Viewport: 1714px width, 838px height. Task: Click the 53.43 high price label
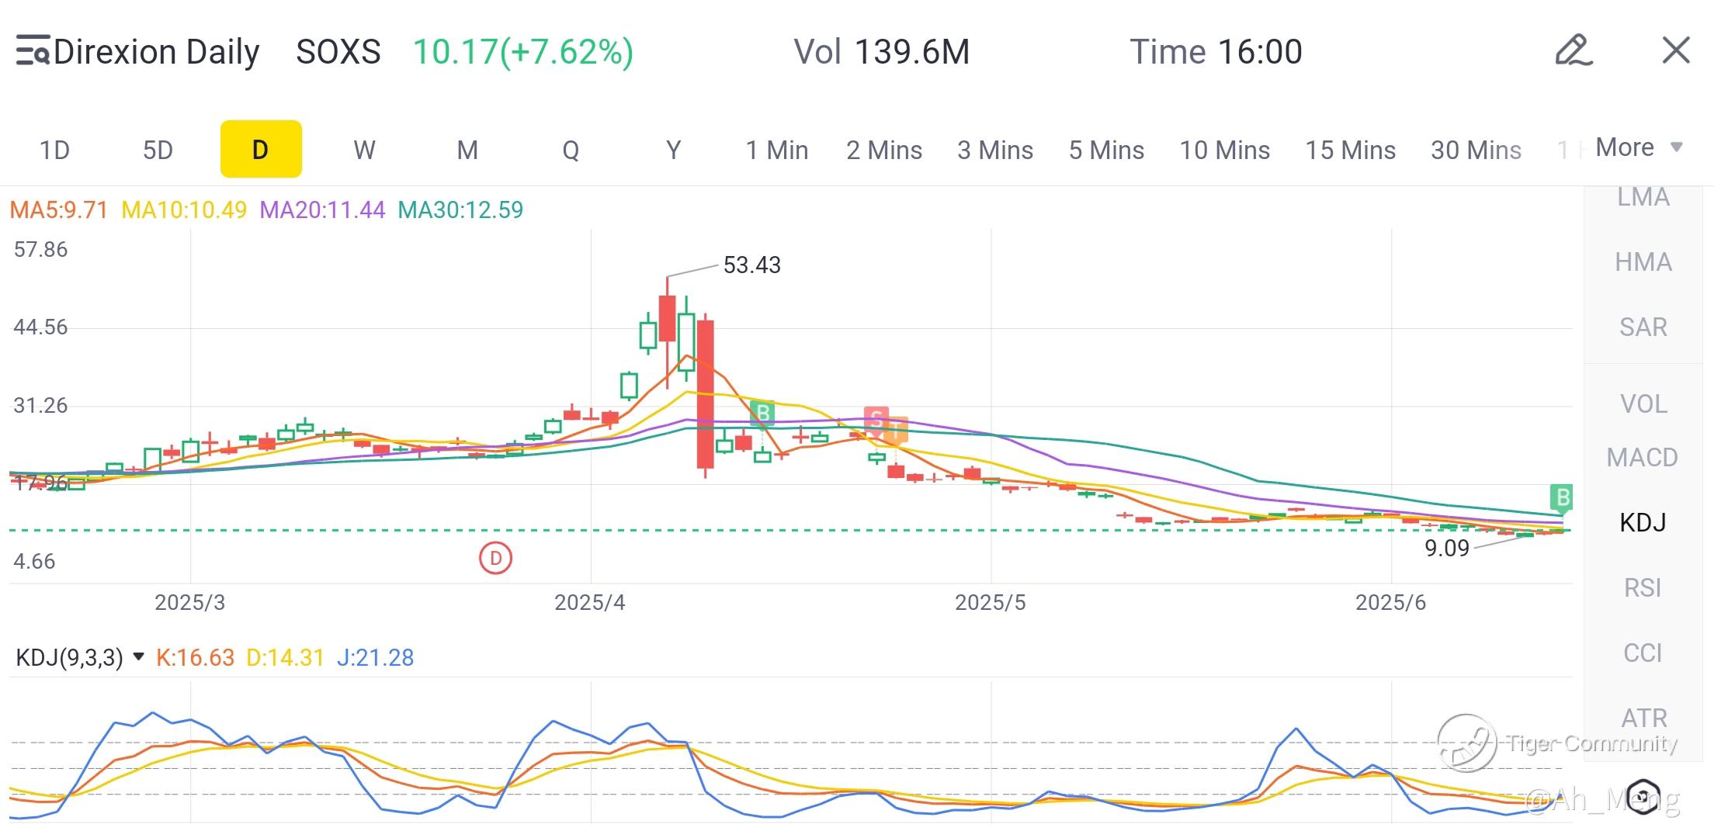(751, 265)
